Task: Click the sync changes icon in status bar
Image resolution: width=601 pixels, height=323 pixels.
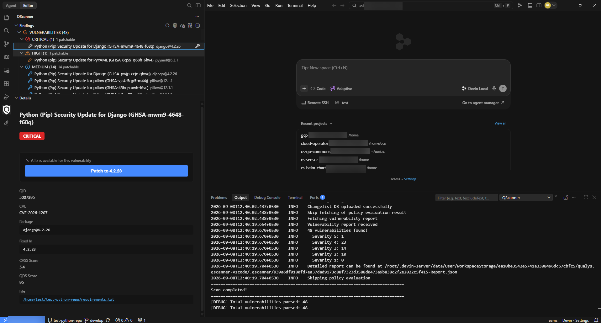Action: click(108, 320)
